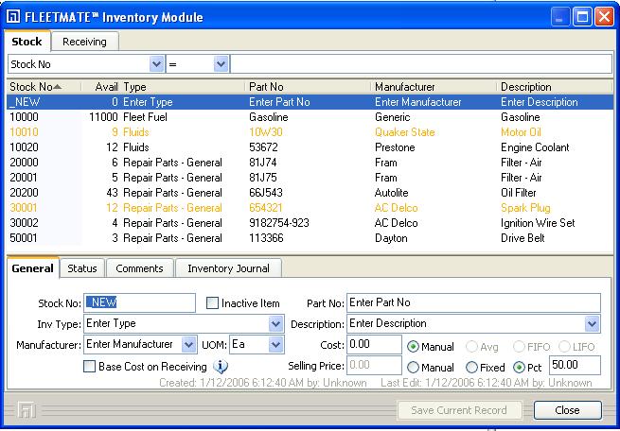The image size is (620, 431).
Task: Click the Cost input field
Action: pyautogui.click(x=375, y=344)
